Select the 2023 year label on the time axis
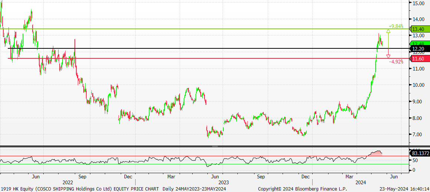The image size is (430, 192). tap(223, 182)
